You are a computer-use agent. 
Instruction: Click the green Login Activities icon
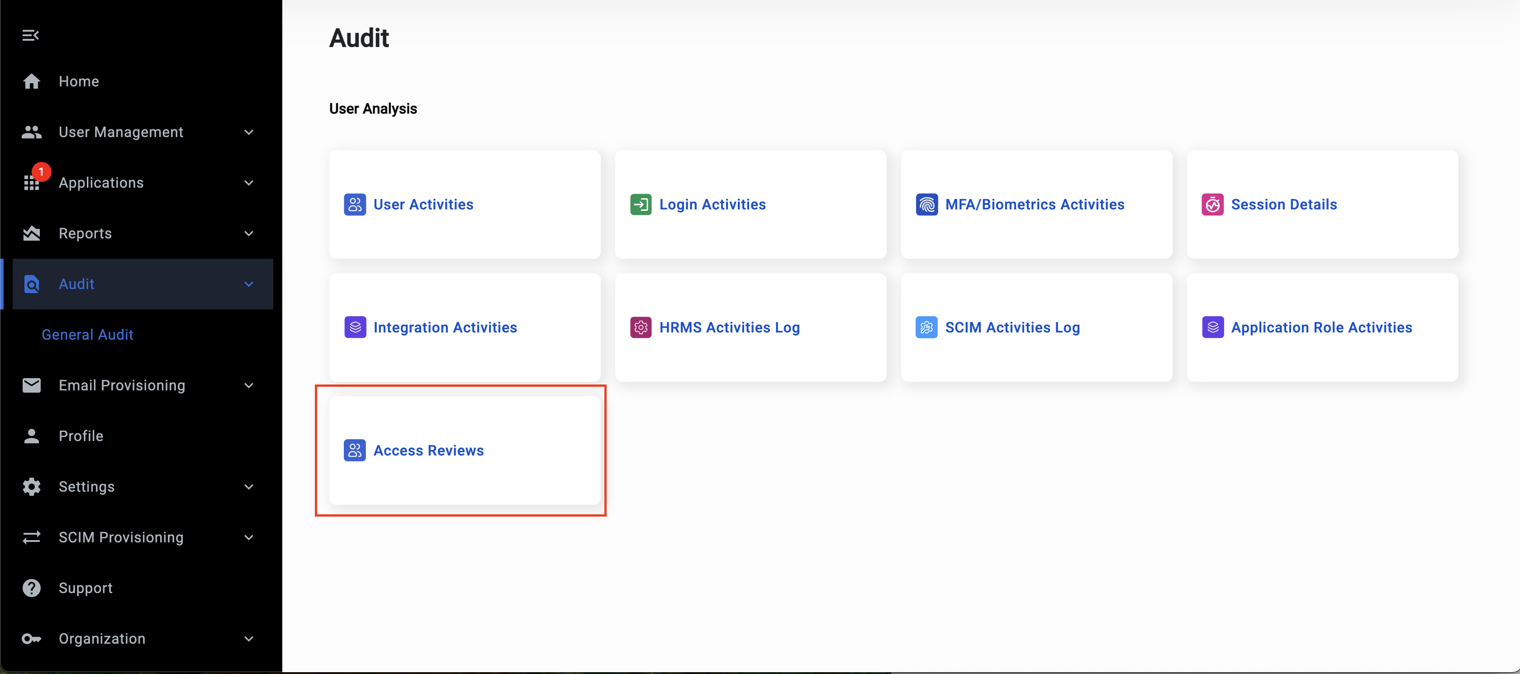[640, 205]
